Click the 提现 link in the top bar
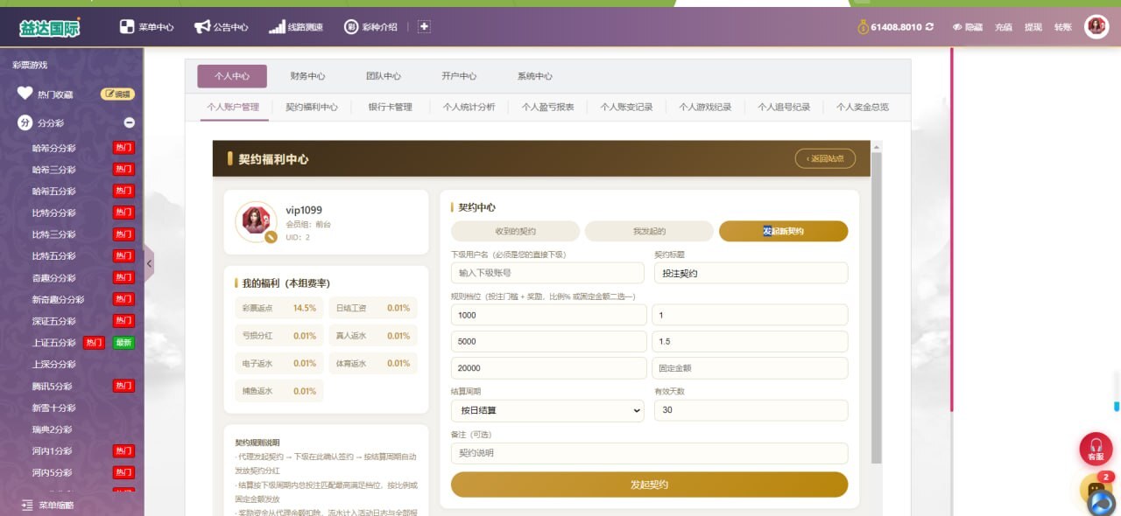This screenshot has height=516, width=1121. point(1033,27)
